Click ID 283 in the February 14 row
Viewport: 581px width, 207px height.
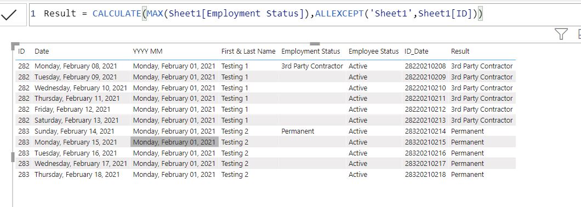point(24,131)
